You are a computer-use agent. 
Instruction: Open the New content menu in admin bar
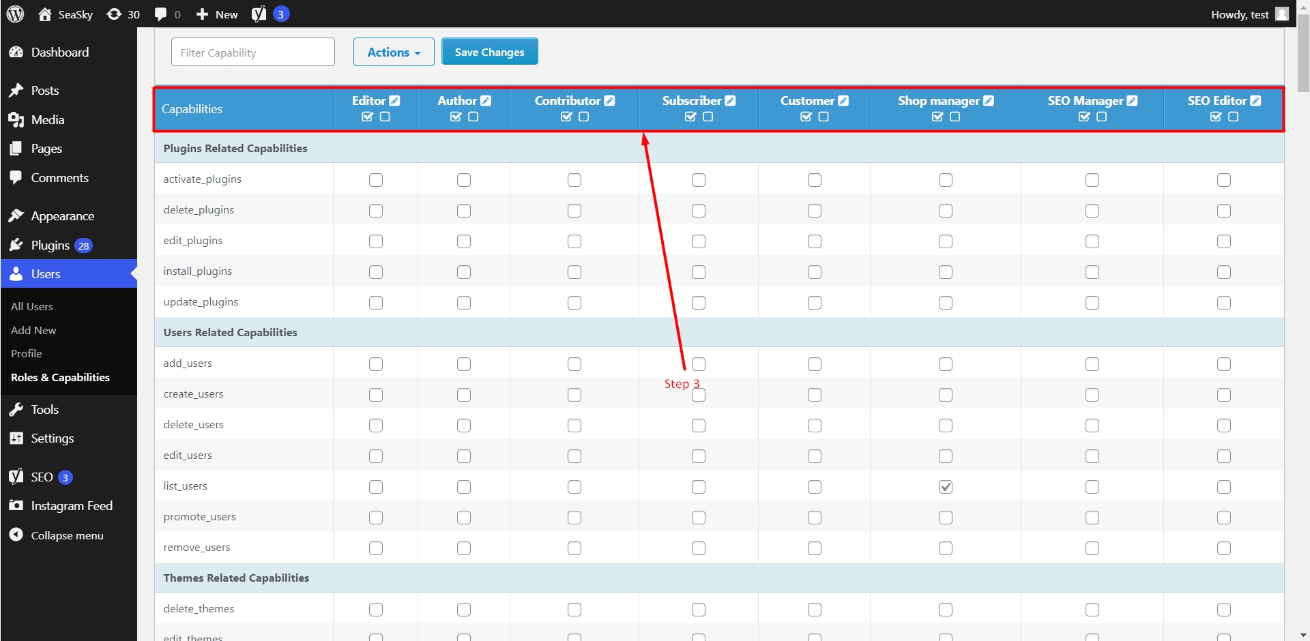(x=217, y=14)
